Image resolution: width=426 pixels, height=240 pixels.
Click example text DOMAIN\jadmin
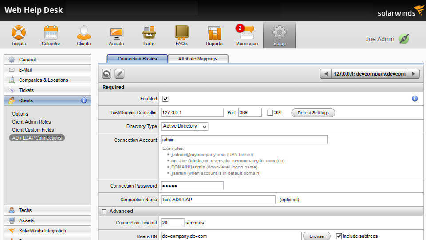coord(188,167)
